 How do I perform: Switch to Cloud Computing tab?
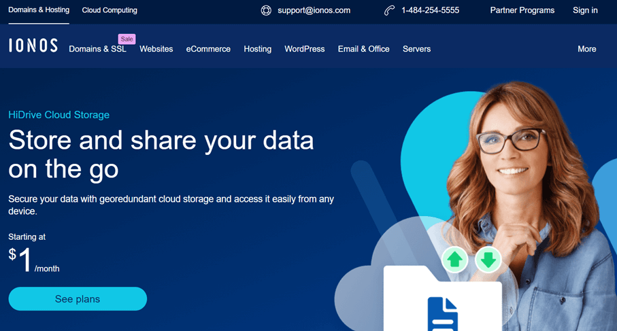coord(110,10)
